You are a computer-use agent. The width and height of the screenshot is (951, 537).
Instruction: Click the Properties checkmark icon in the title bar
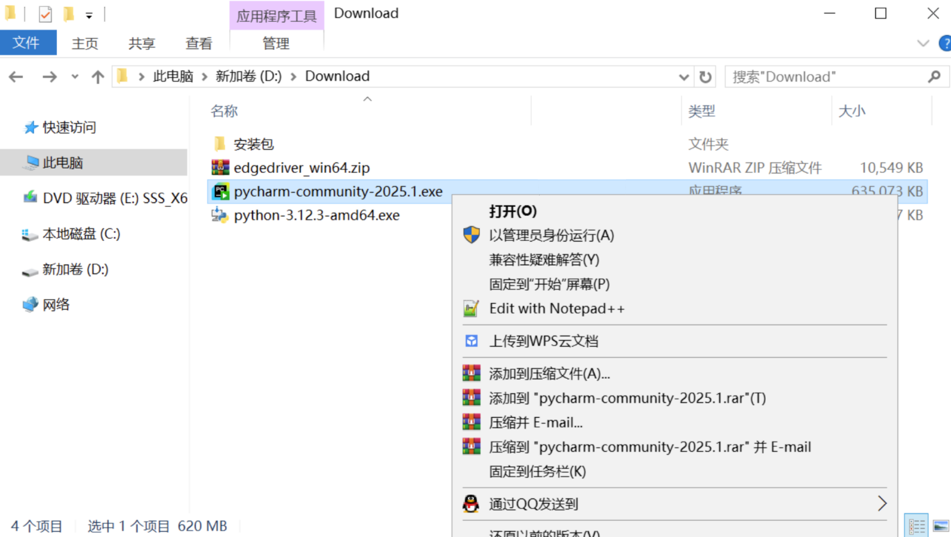click(45, 13)
